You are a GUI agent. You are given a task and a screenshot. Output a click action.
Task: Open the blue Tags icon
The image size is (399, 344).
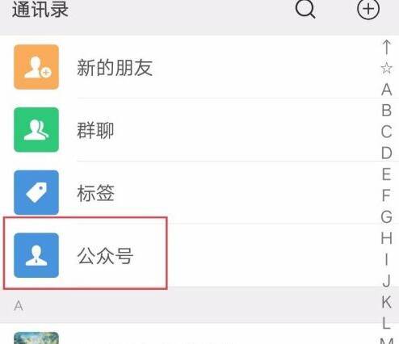(x=36, y=192)
